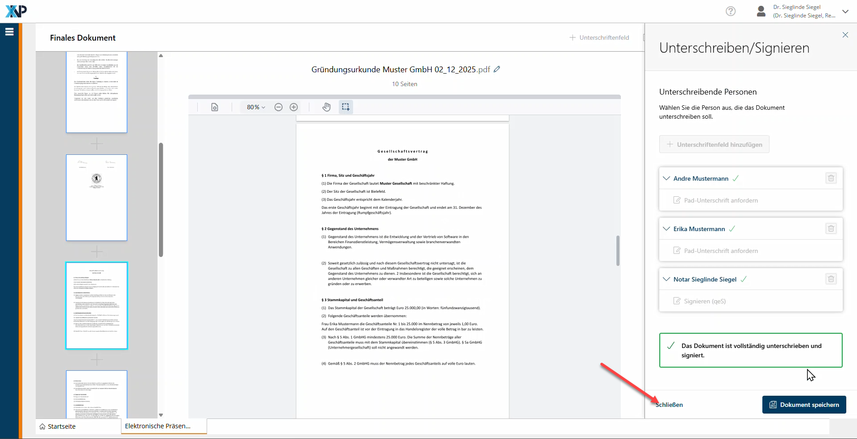Open the 80% zoom level dropdown
857x439 pixels.
coord(256,107)
